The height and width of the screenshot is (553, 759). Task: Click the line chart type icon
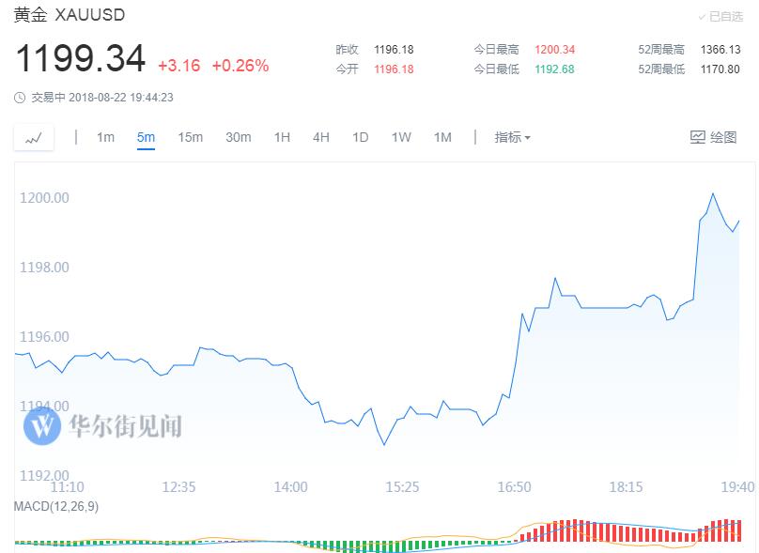click(34, 138)
